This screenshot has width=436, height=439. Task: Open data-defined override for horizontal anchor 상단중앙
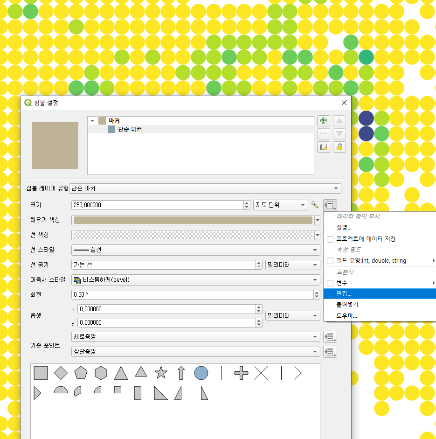click(330, 352)
